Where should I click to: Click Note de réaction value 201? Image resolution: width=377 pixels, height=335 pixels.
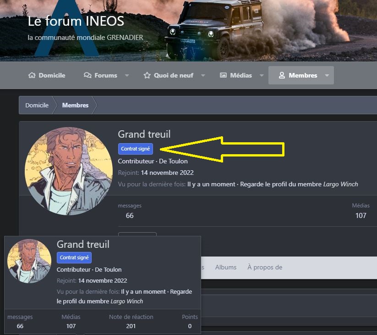coord(131,326)
